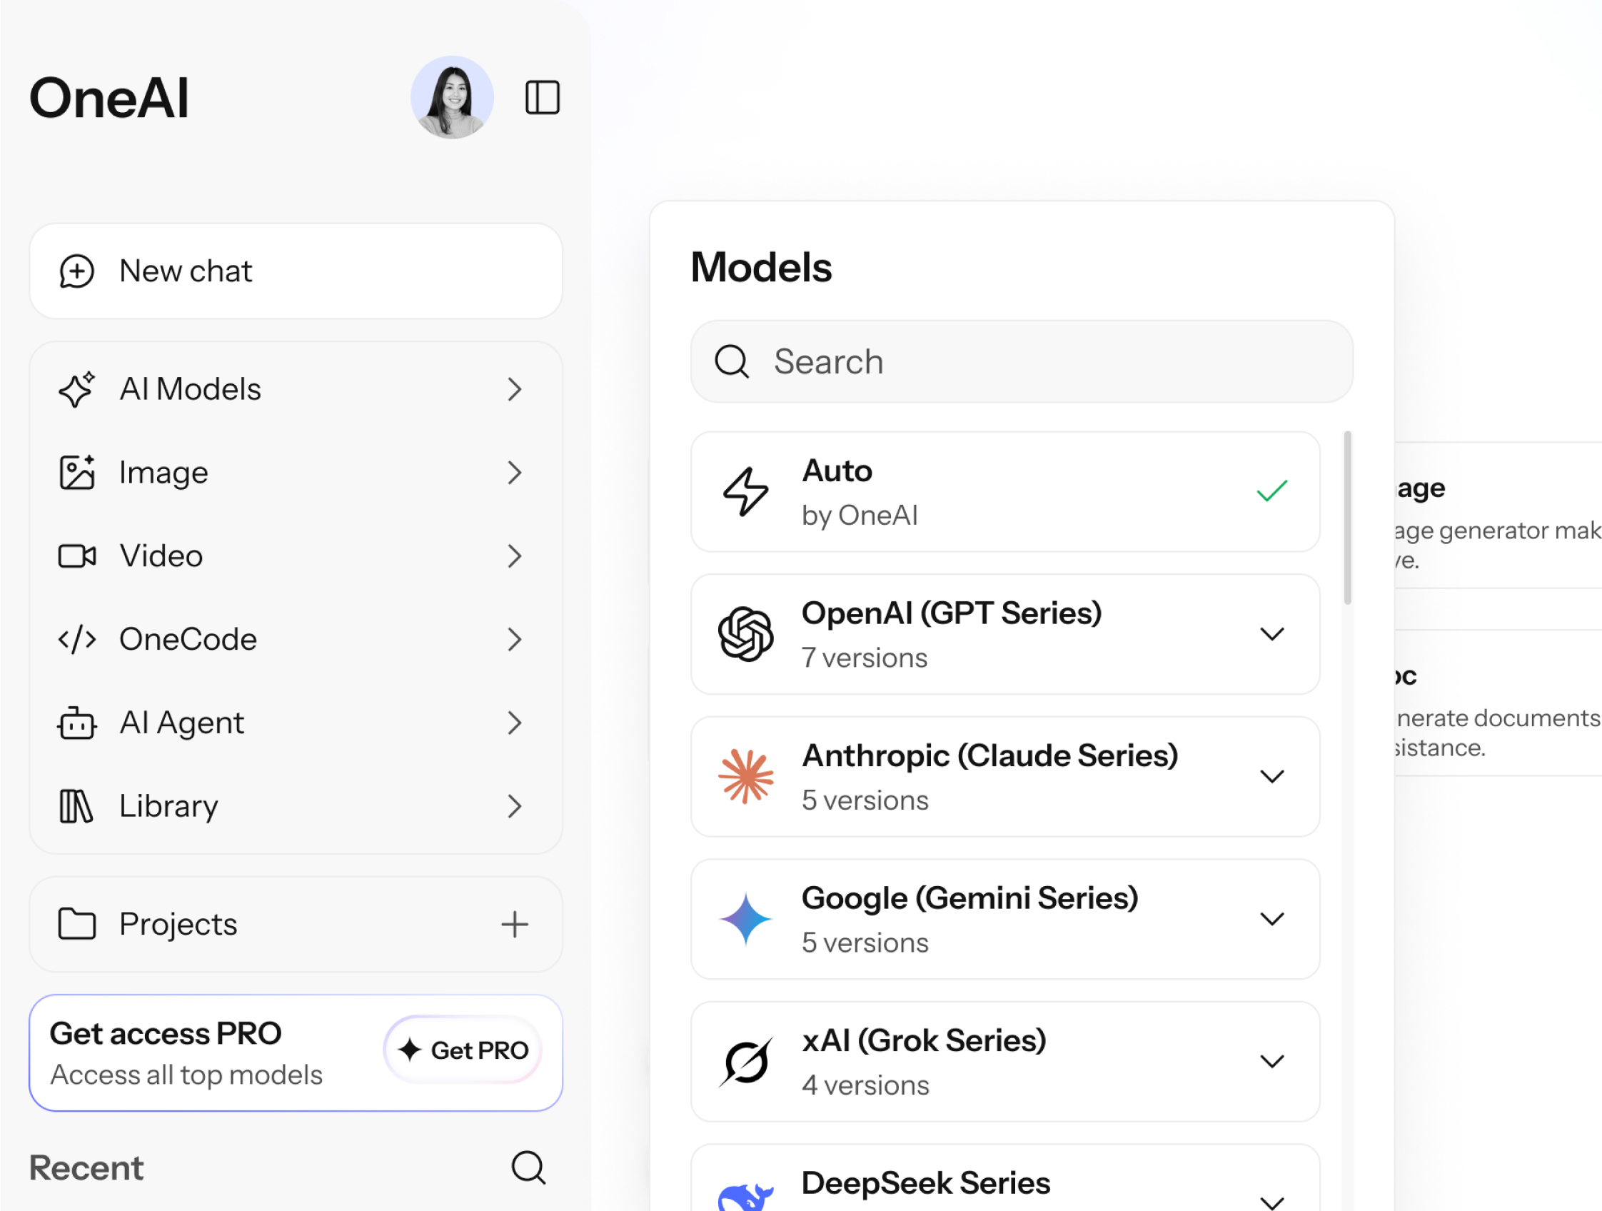Click the Auto lightning bolt icon
This screenshot has width=1602, height=1211.
point(746,492)
